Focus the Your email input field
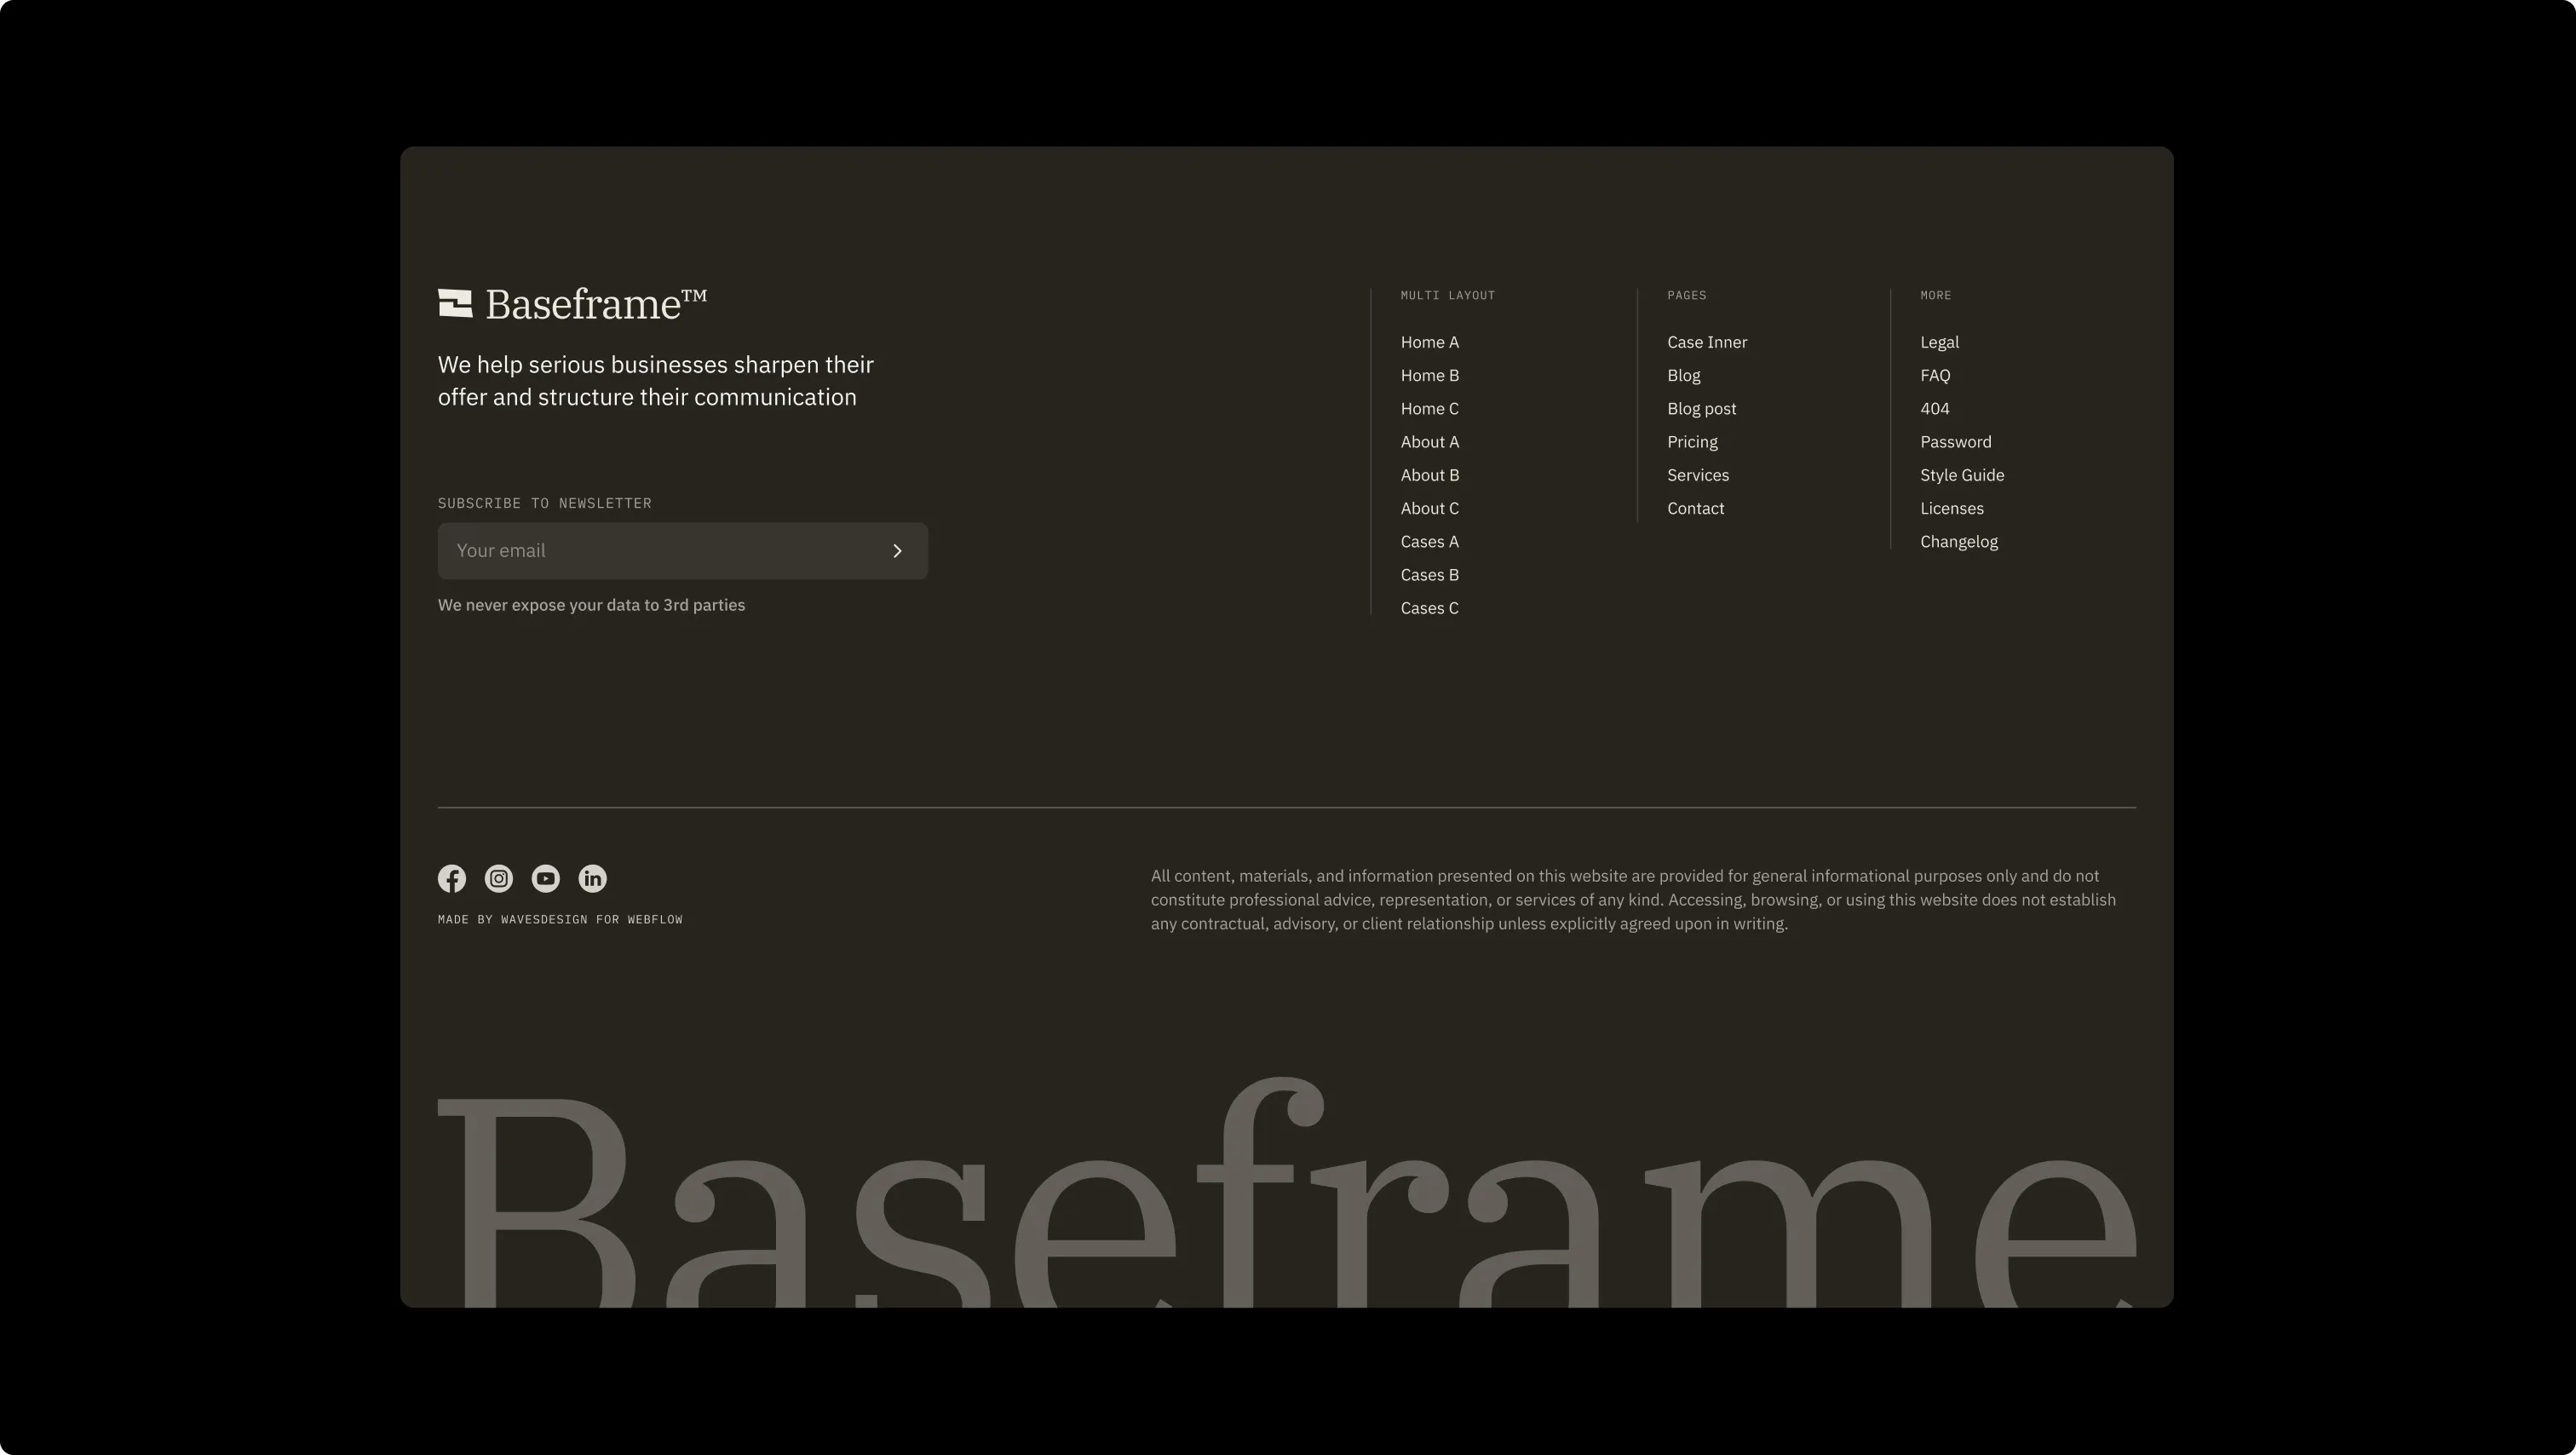 click(x=683, y=551)
